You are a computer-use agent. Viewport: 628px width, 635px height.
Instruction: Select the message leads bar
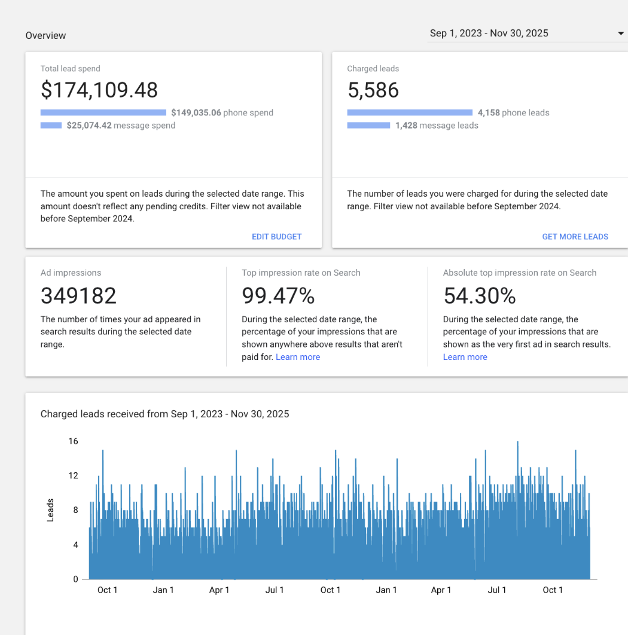[368, 126]
